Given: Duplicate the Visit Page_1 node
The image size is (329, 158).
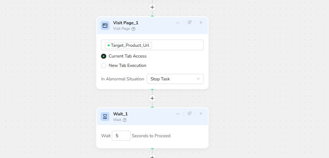Looking at the screenshot, I should coord(190,23).
